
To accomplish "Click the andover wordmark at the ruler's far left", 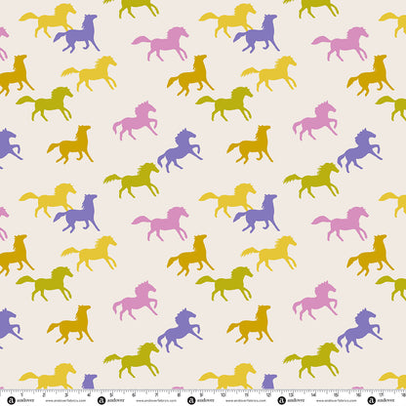I will 25,400.
